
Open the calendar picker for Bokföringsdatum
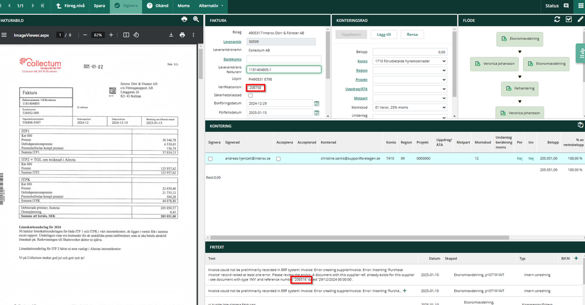coord(317,104)
